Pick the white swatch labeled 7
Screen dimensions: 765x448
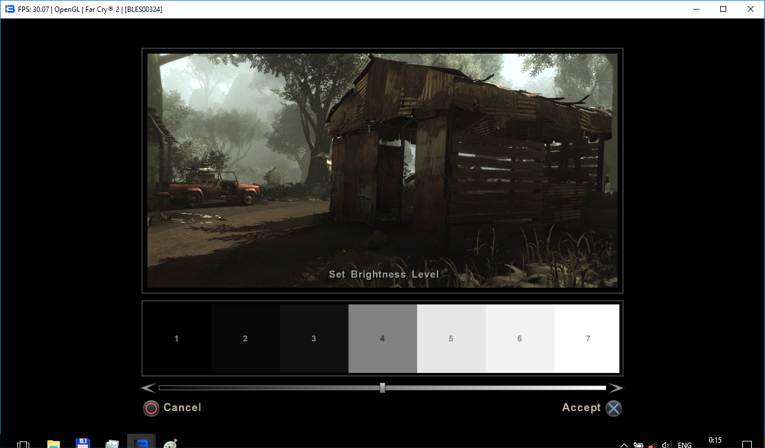coord(588,338)
